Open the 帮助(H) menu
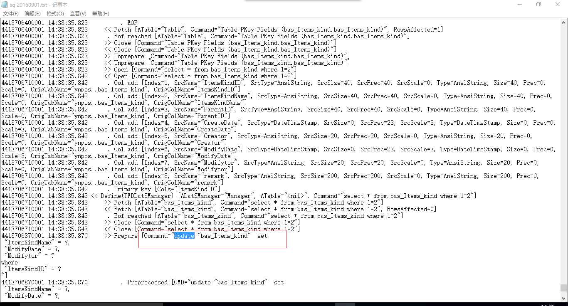The image size is (568, 306). 101,14
